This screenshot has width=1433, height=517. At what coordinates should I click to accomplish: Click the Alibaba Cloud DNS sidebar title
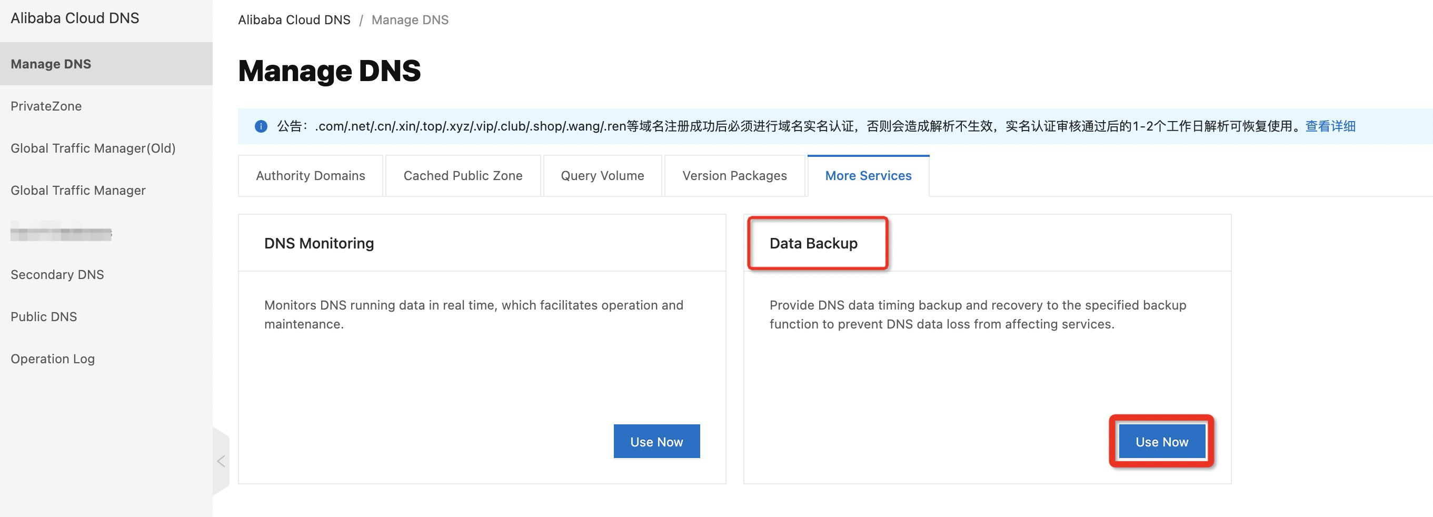75,18
